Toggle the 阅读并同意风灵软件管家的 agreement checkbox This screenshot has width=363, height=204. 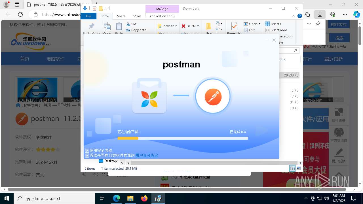click(x=87, y=155)
